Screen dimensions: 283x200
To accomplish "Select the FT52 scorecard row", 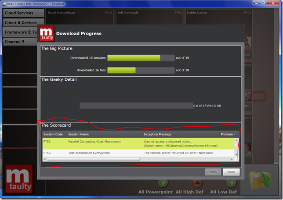I will (138, 143).
